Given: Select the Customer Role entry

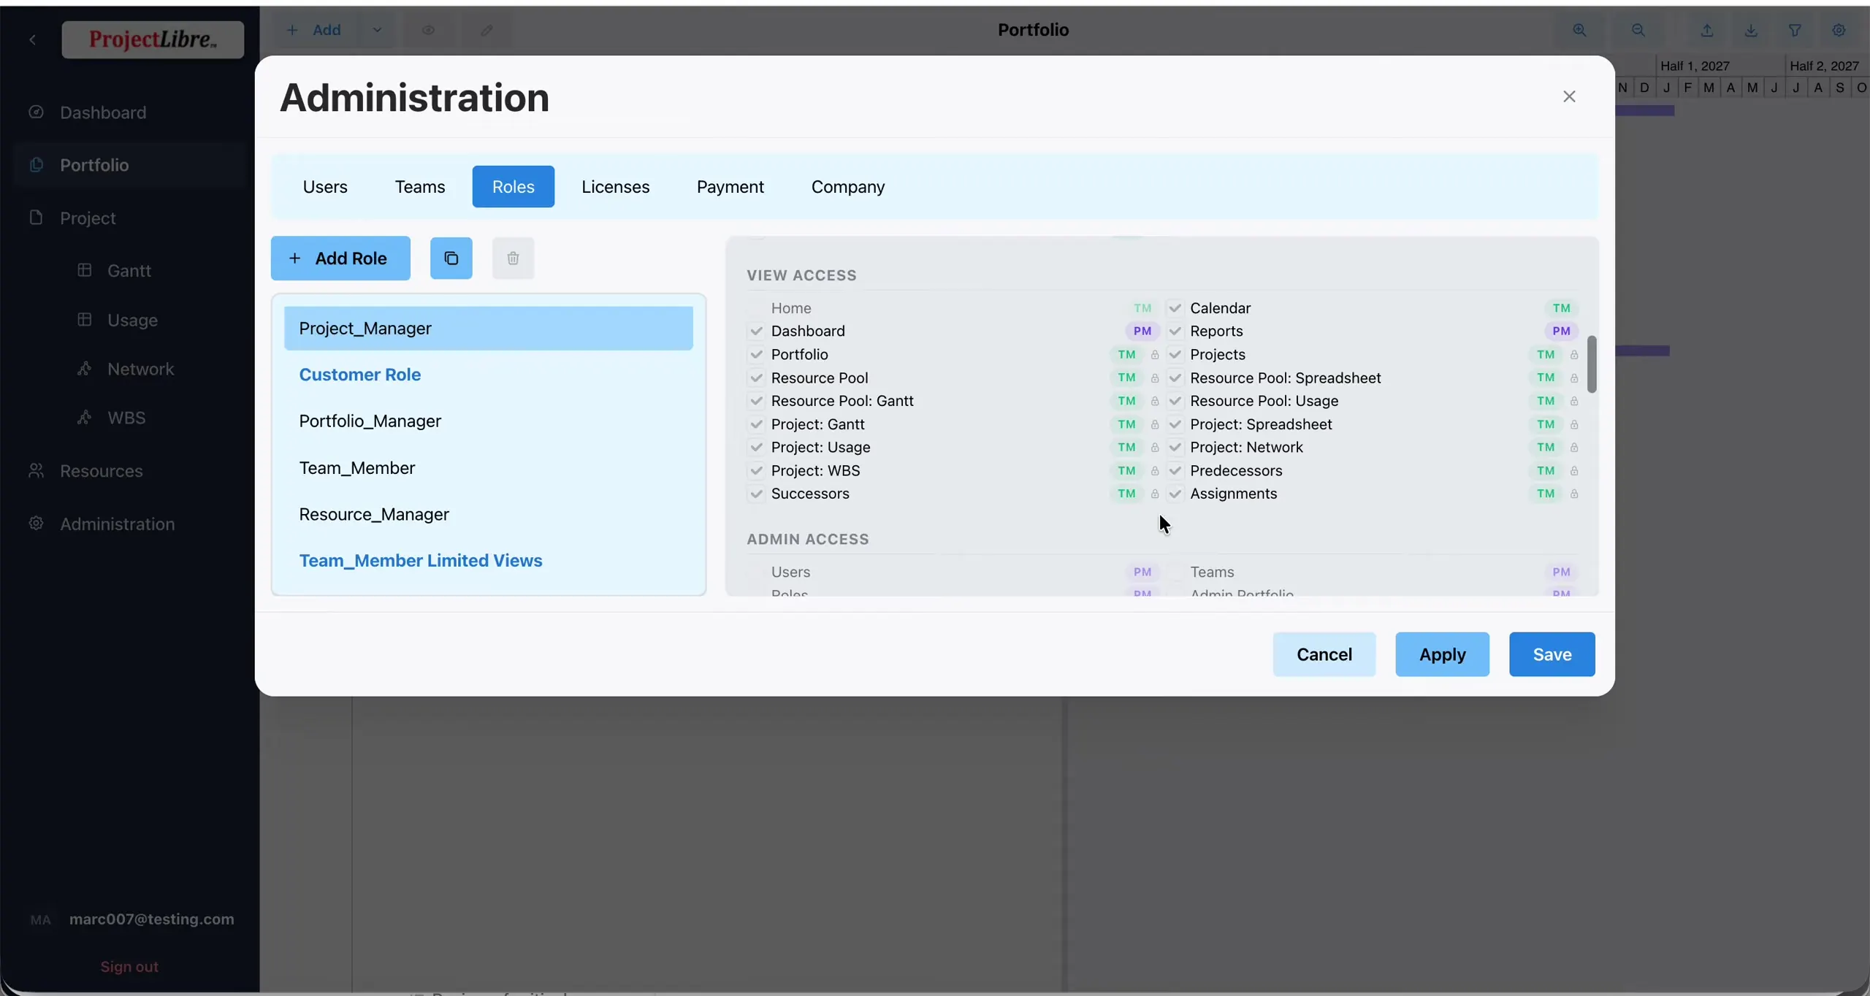Looking at the screenshot, I should pos(489,375).
